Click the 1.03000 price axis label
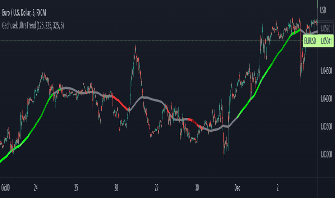Viewport: 335px width, 198px height. (326, 154)
